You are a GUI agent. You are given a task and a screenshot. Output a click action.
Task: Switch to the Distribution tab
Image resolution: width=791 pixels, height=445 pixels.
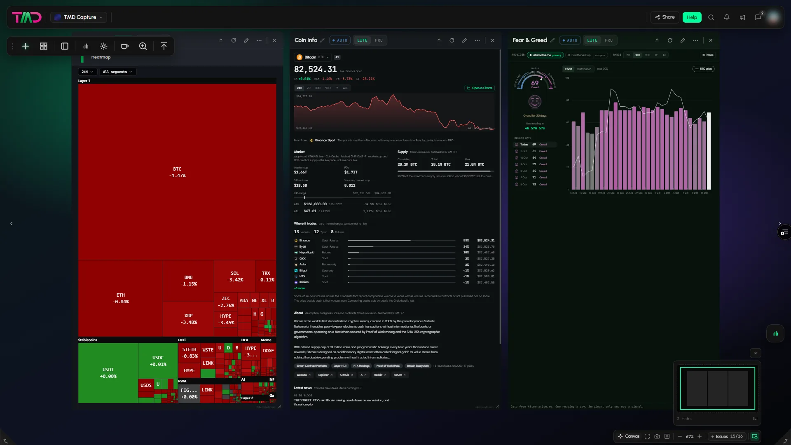pyautogui.click(x=584, y=69)
